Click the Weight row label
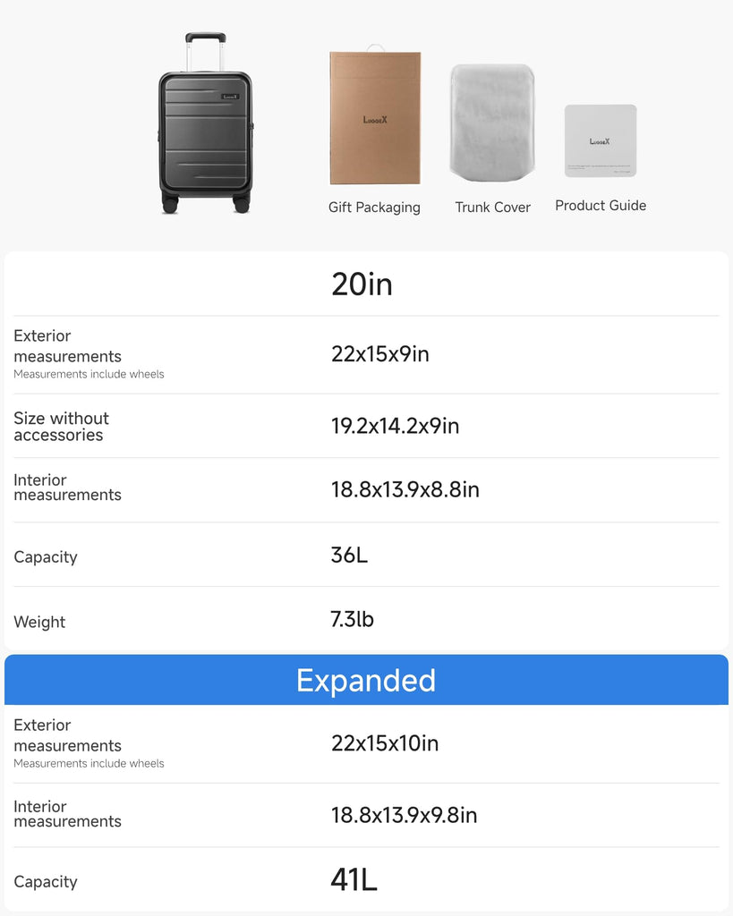 pyautogui.click(x=39, y=622)
